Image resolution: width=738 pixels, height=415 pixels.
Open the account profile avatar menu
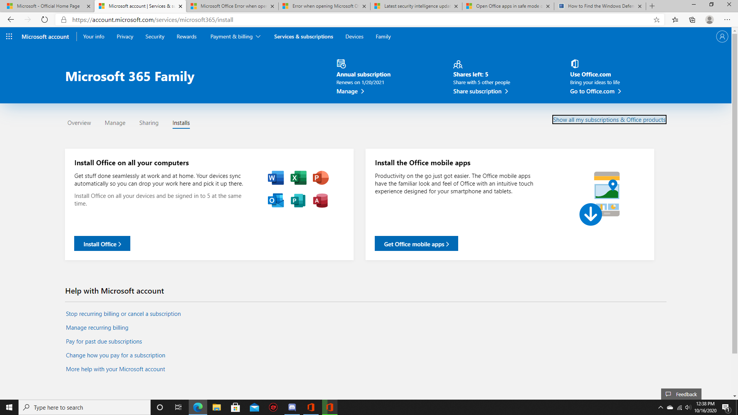722,37
